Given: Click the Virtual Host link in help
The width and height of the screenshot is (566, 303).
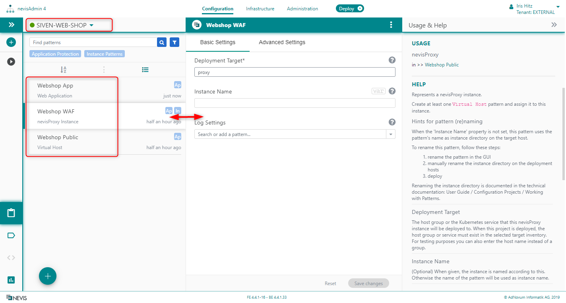Looking at the screenshot, I should coord(470,104).
